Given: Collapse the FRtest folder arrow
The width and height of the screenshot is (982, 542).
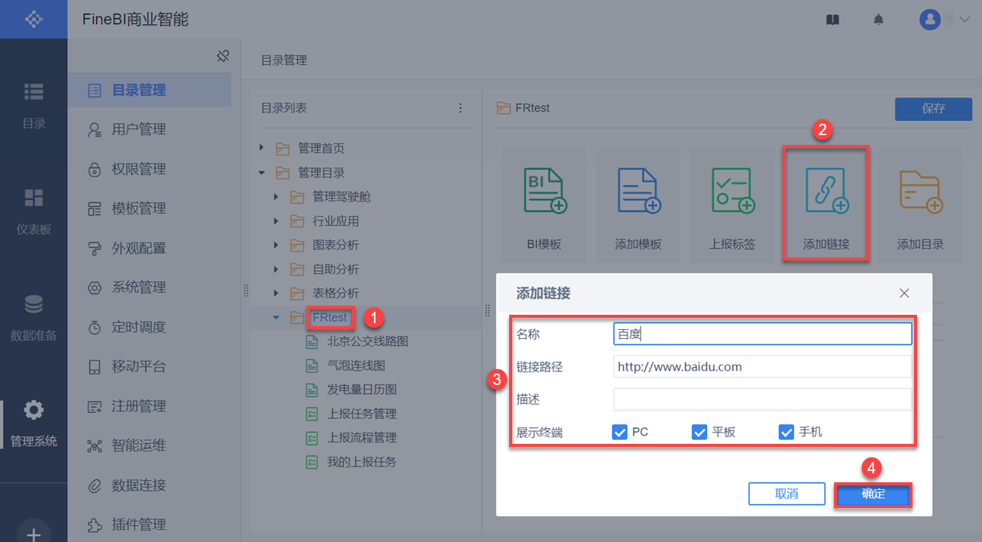Looking at the screenshot, I should 276,318.
